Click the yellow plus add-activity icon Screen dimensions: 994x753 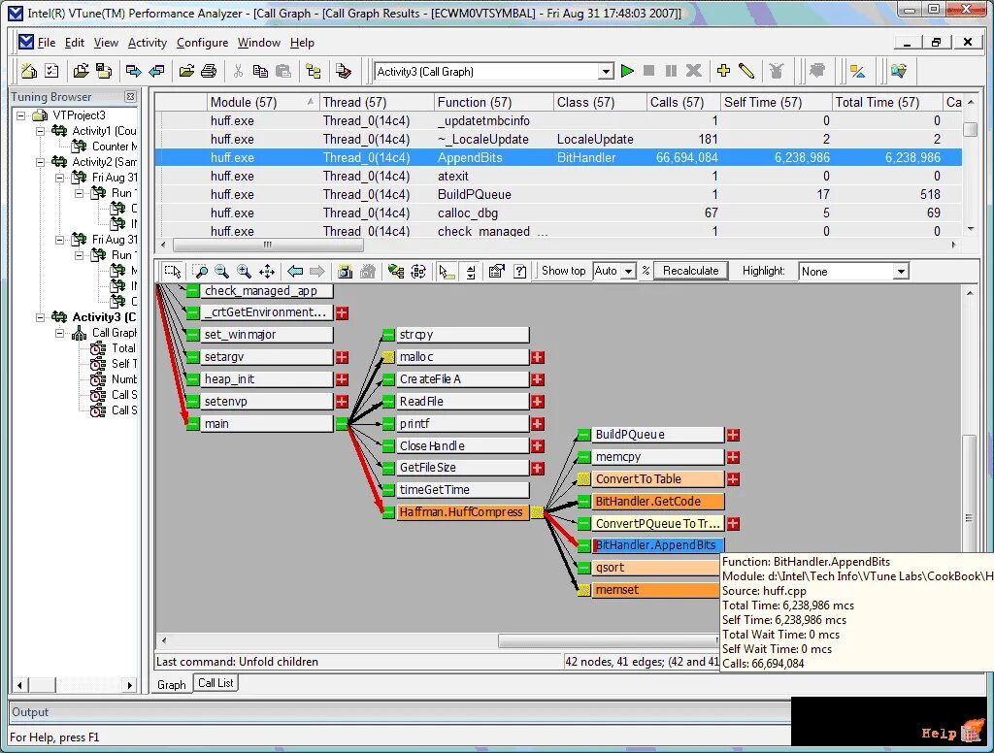coord(723,71)
